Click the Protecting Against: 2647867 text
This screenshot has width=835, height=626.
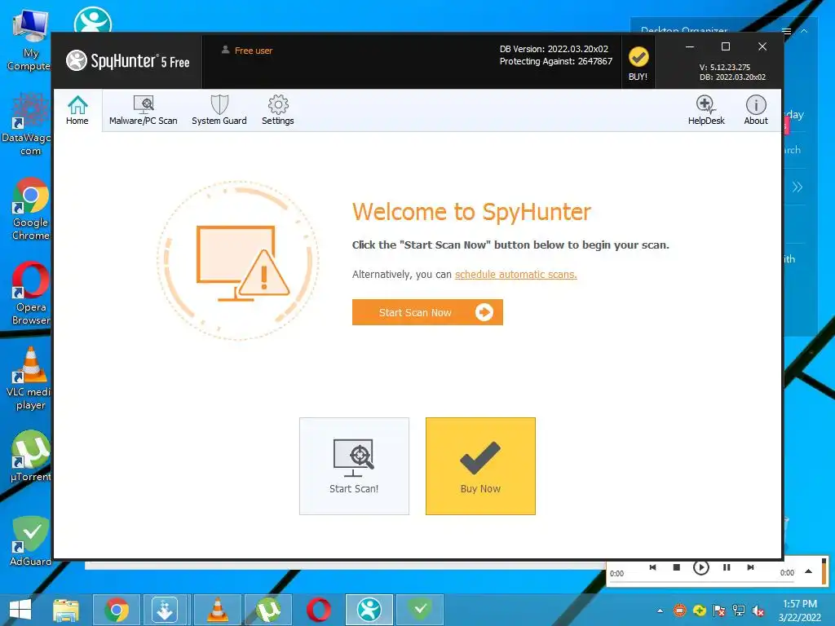pos(556,61)
